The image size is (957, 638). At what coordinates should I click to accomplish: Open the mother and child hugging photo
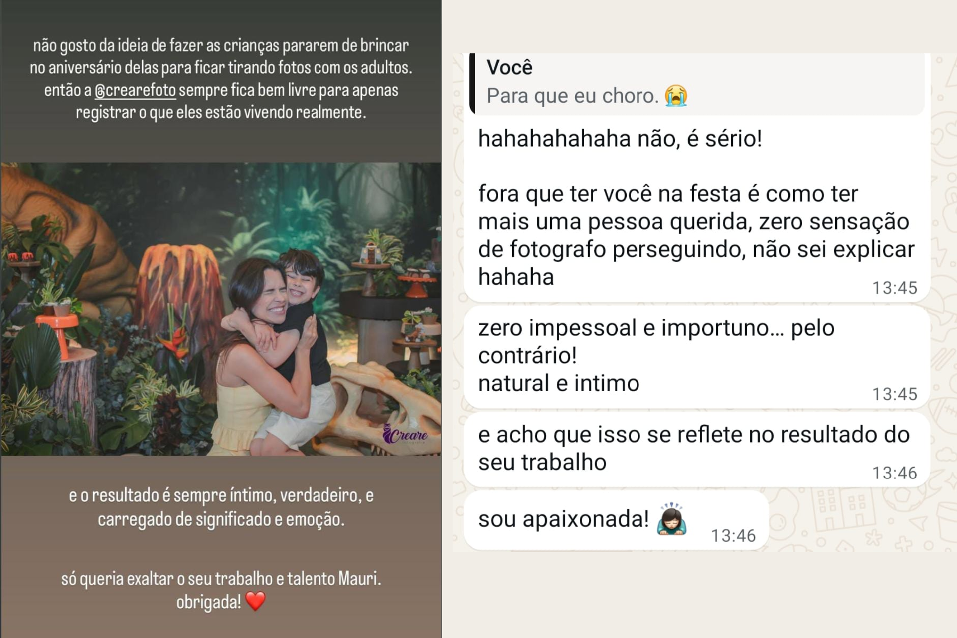pyautogui.click(x=221, y=309)
